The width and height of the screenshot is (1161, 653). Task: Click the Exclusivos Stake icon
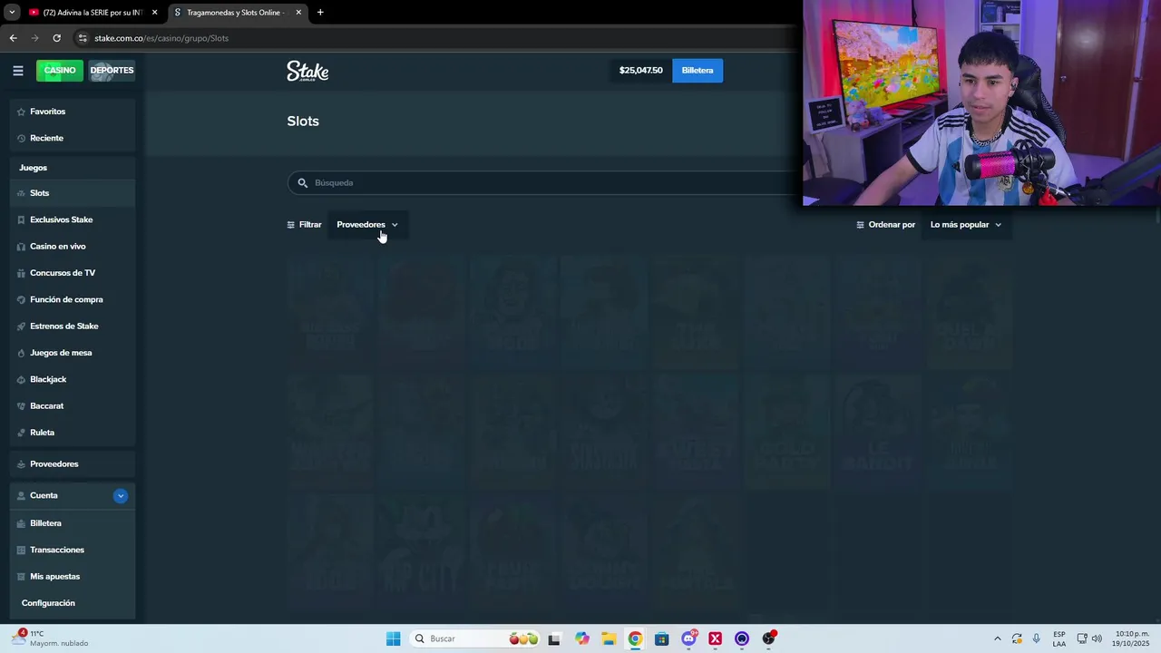pos(22,219)
